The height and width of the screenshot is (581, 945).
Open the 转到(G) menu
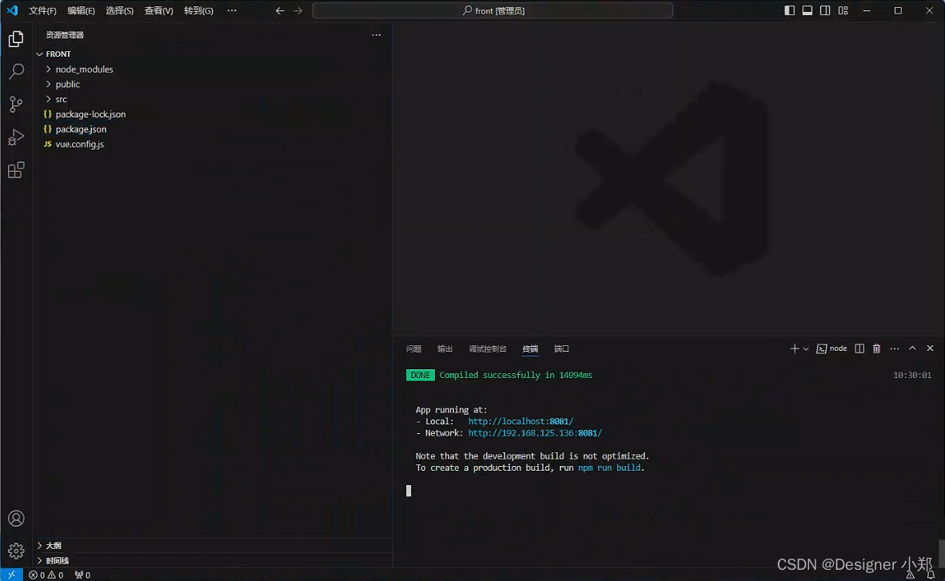pos(199,11)
